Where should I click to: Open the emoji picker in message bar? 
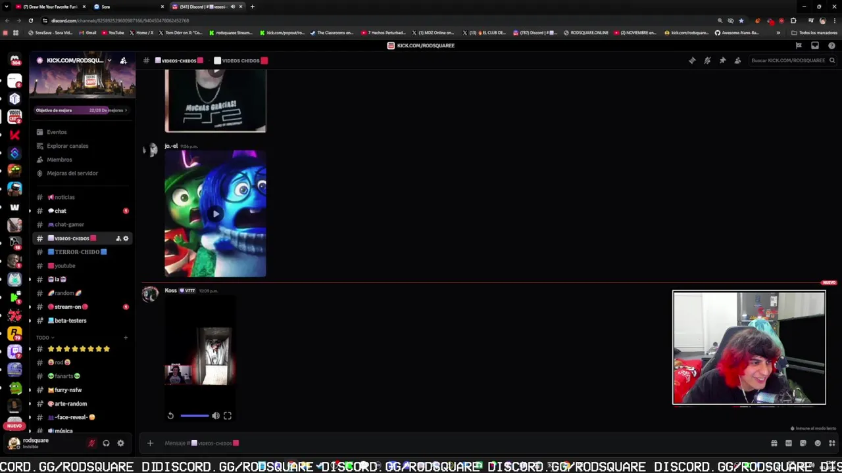click(x=818, y=443)
